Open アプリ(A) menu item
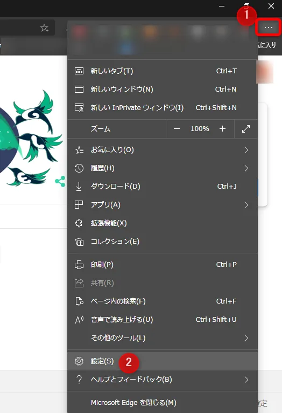The width and height of the screenshot is (282, 413). click(163, 205)
